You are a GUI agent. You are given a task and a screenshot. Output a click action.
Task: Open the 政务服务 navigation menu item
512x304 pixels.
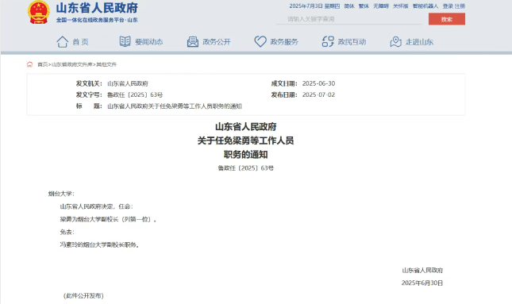pos(284,42)
